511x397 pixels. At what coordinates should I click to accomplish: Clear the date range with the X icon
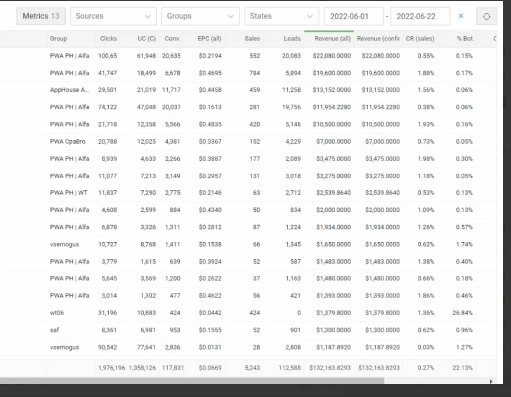[461, 16]
